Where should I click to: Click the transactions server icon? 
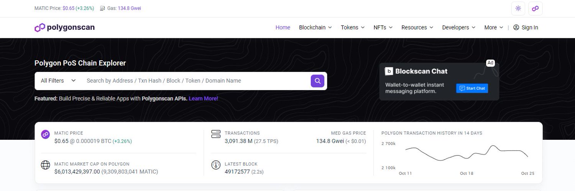click(216, 134)
